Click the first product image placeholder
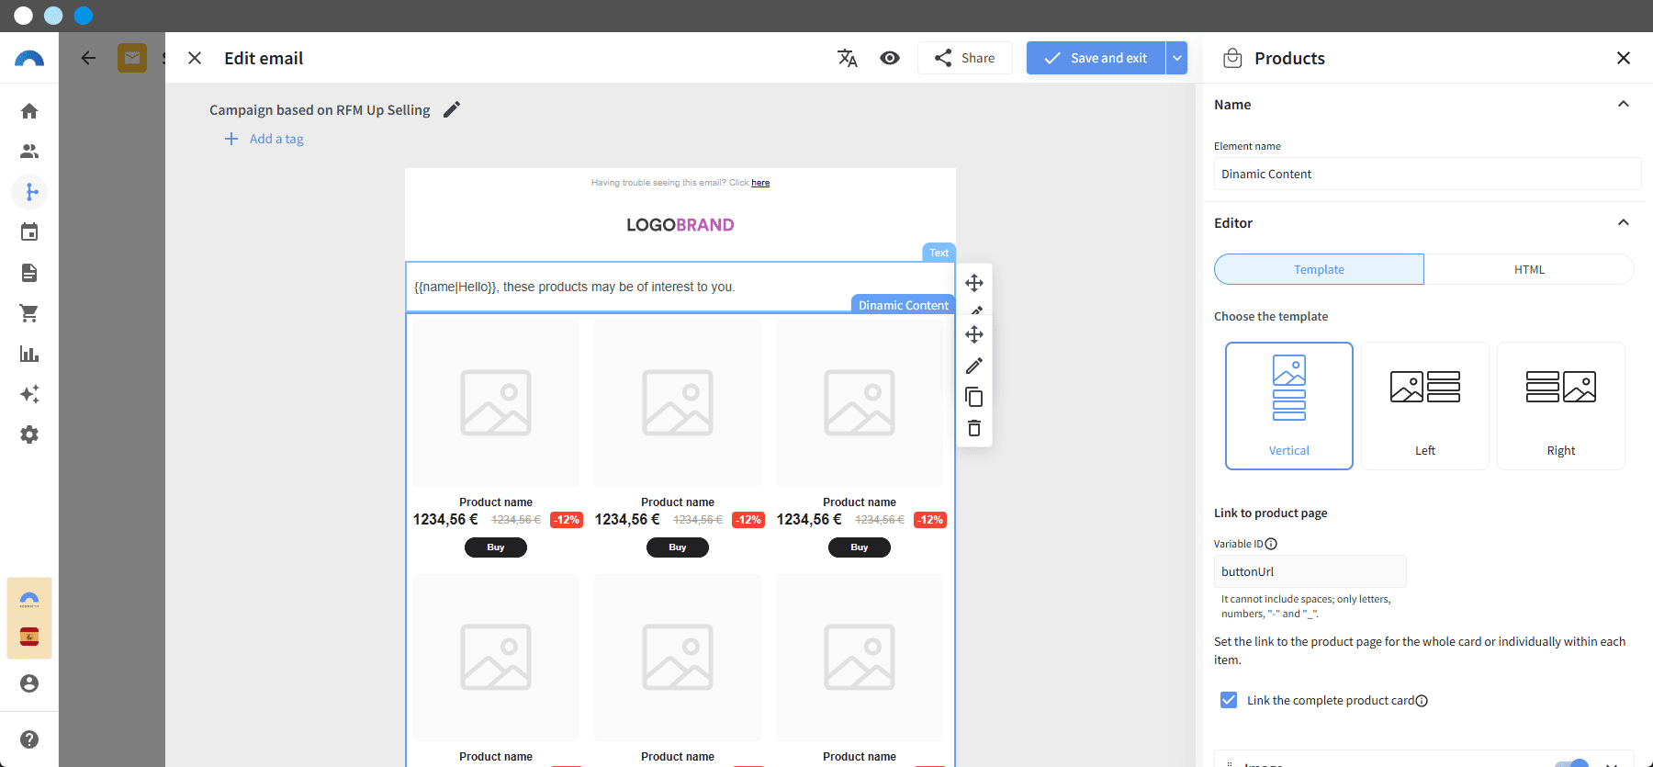 pos(496,402)
